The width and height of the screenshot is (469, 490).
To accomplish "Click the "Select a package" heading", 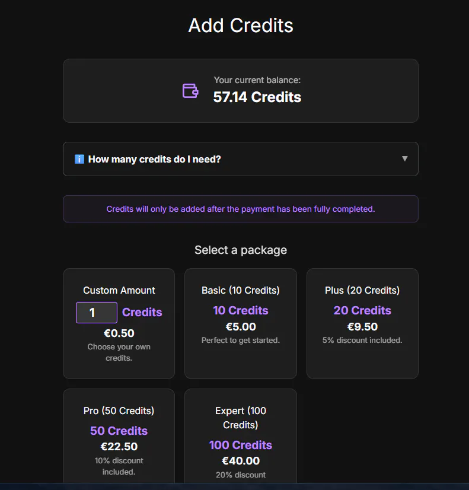I will tap(241, 250).
